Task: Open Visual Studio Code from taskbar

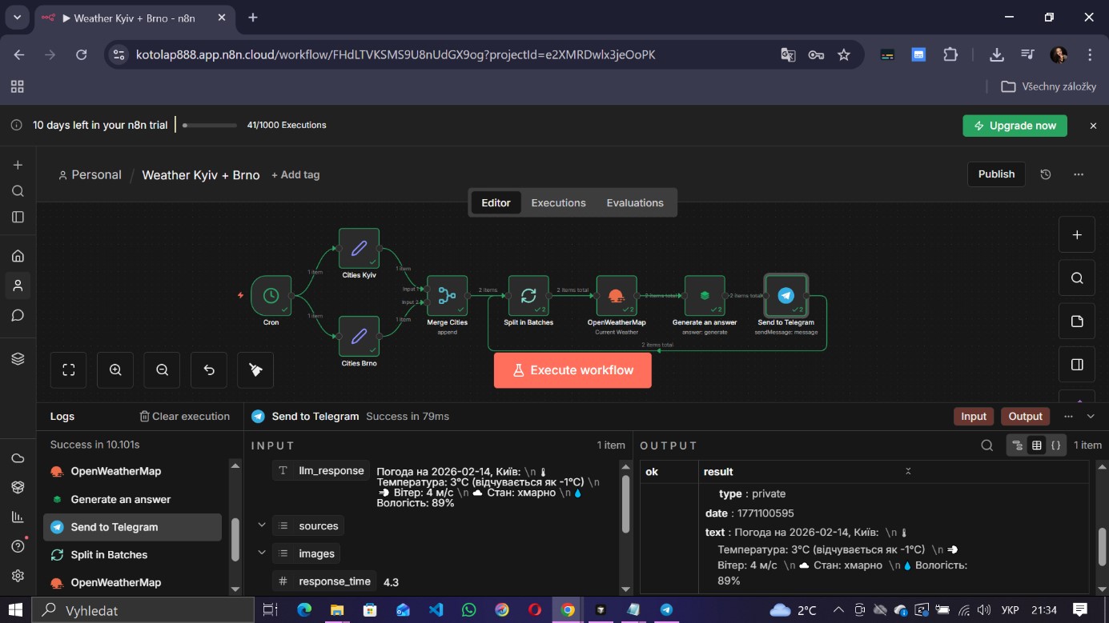Action: tap(436, 610)
